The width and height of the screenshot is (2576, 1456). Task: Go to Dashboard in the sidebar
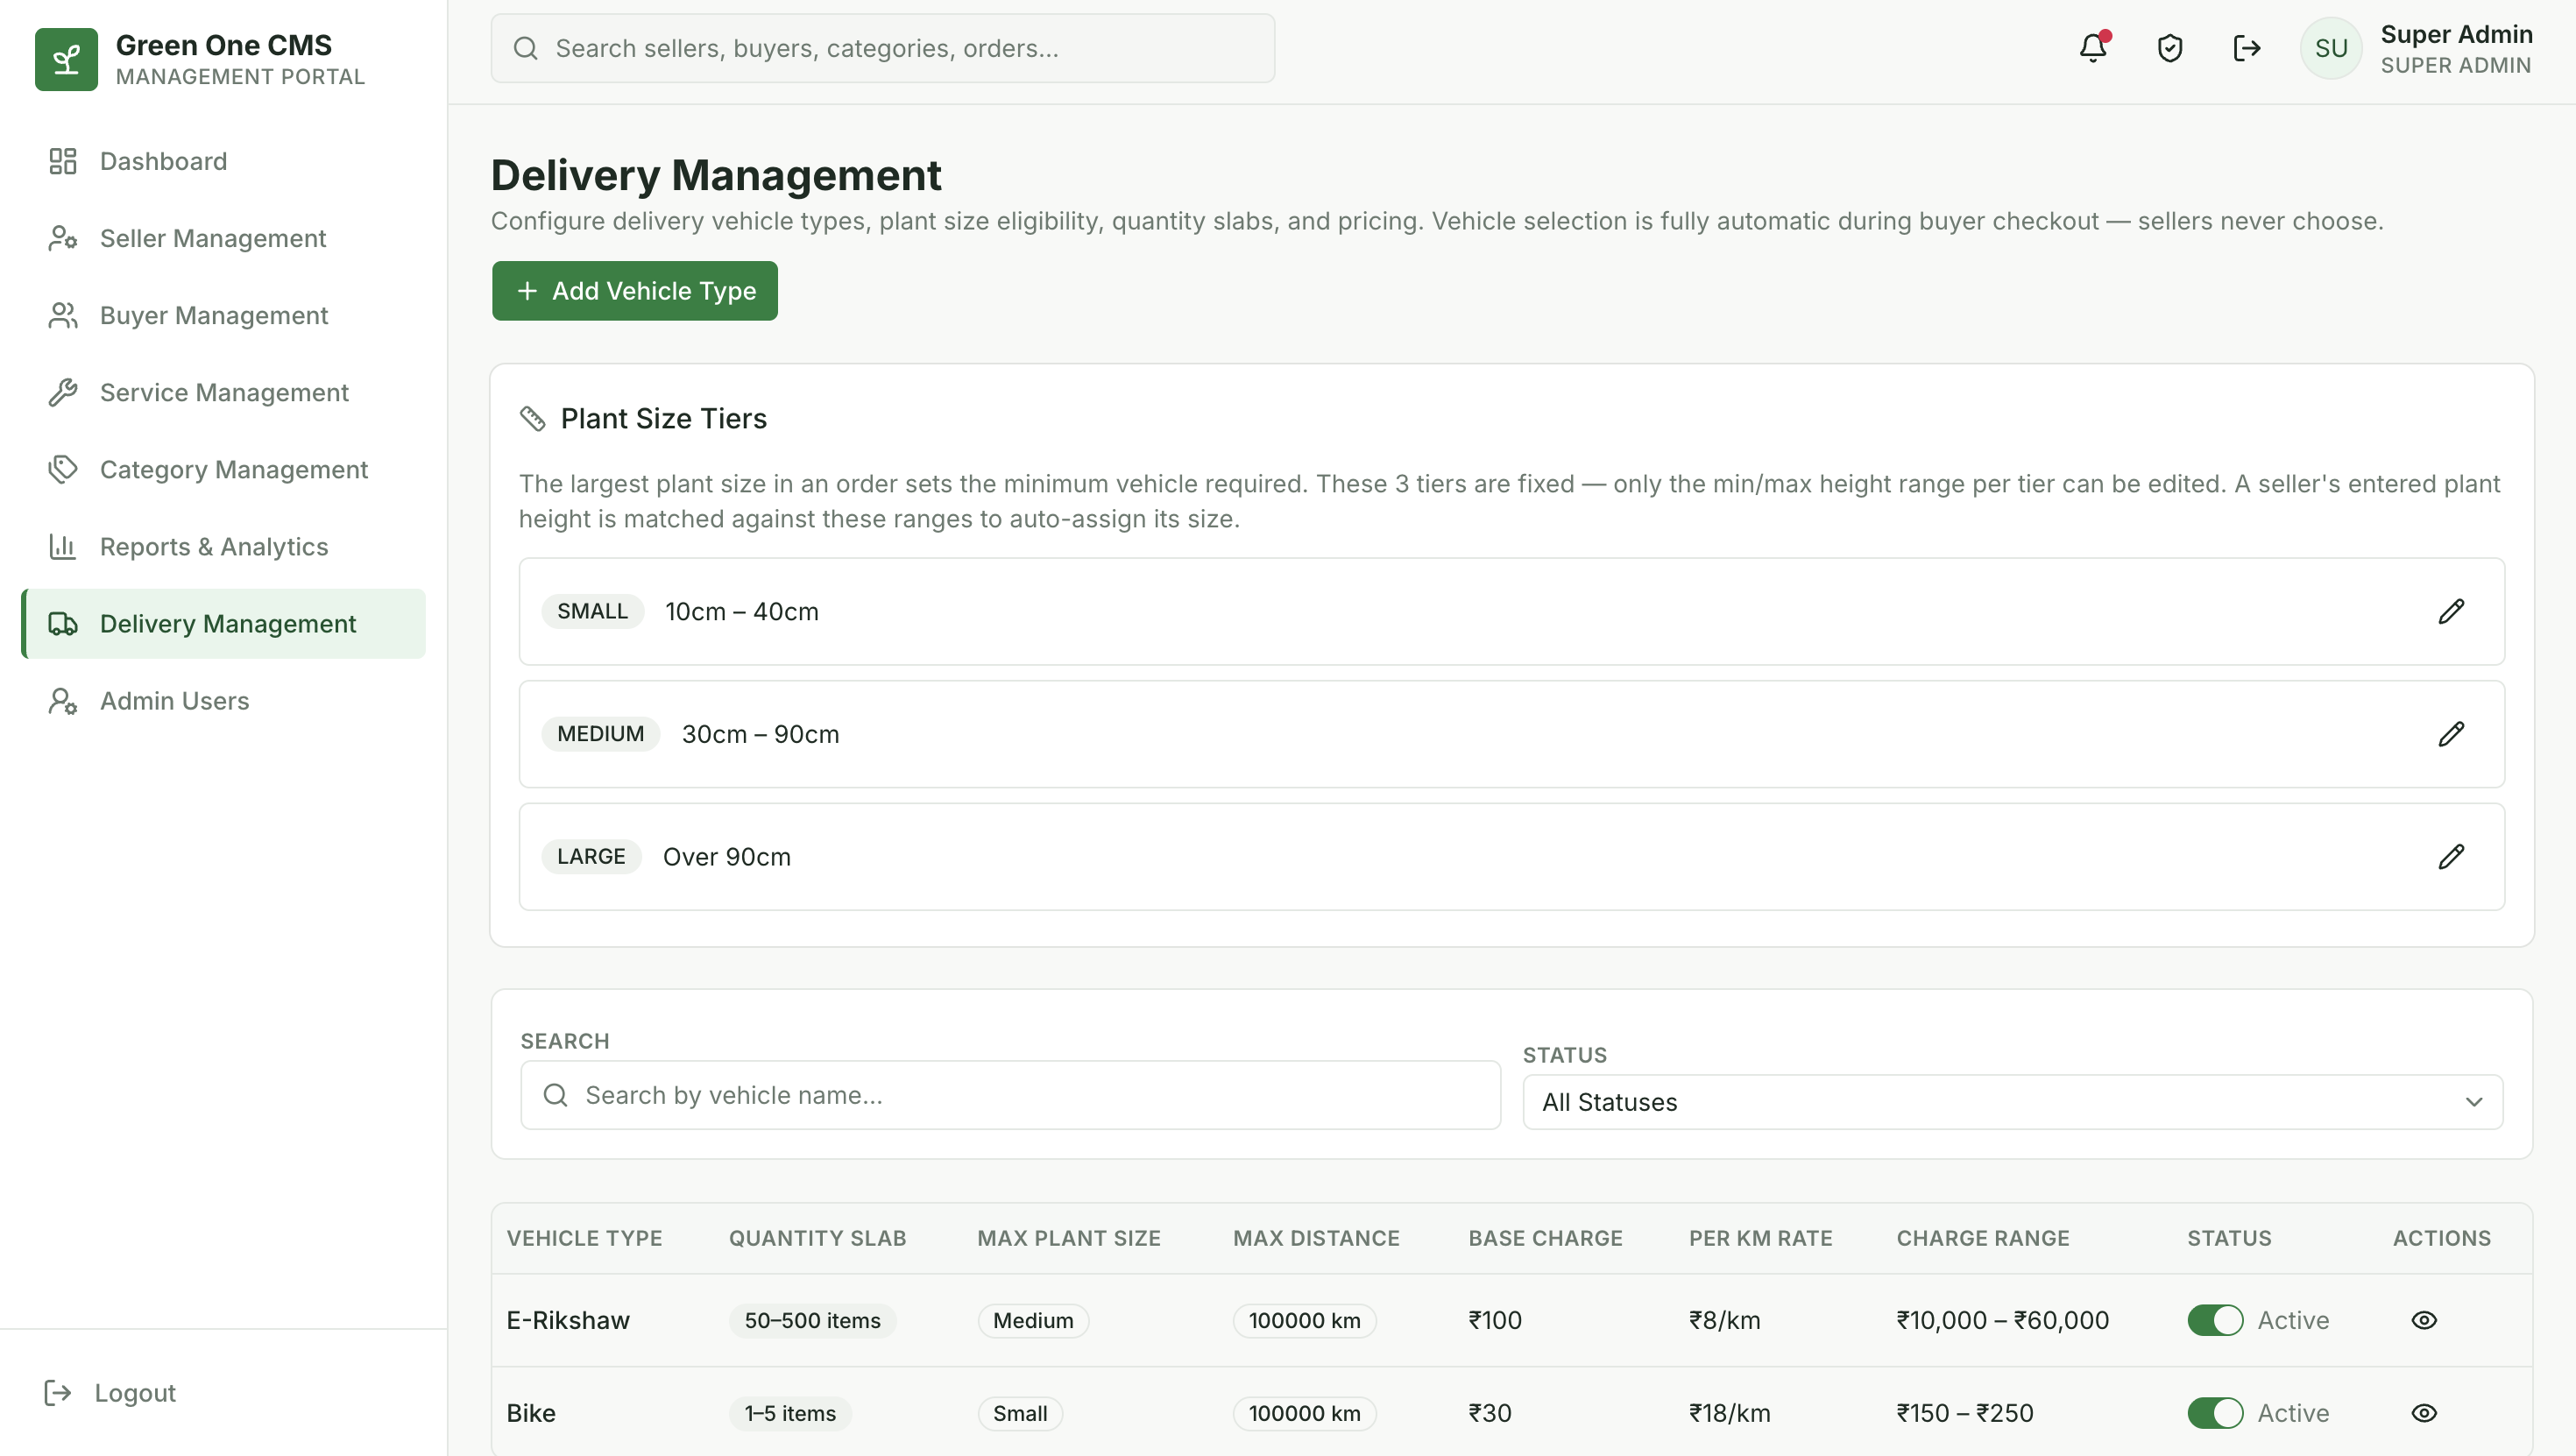[x=223, y=161]
